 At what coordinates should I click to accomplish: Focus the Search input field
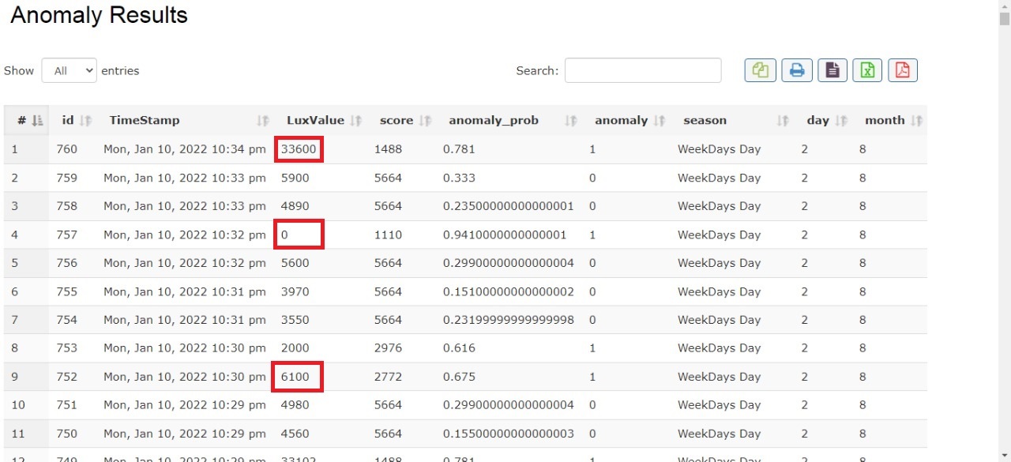[x=642, y=70]
